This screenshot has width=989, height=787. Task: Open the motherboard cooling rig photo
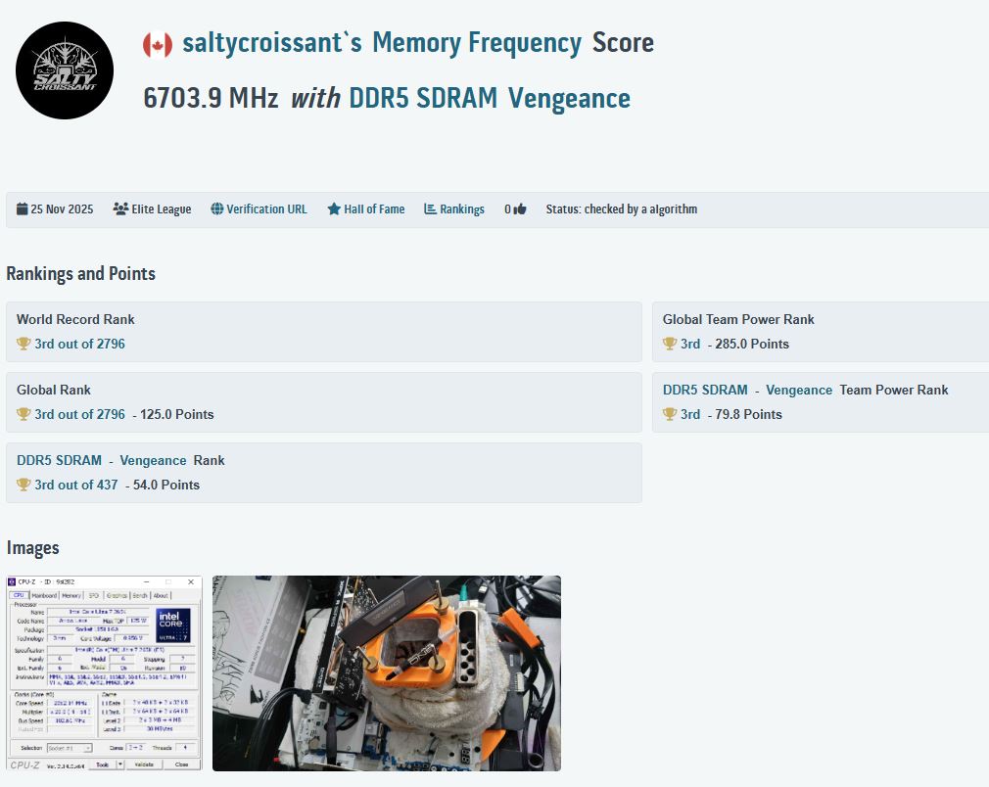point(386,672)
